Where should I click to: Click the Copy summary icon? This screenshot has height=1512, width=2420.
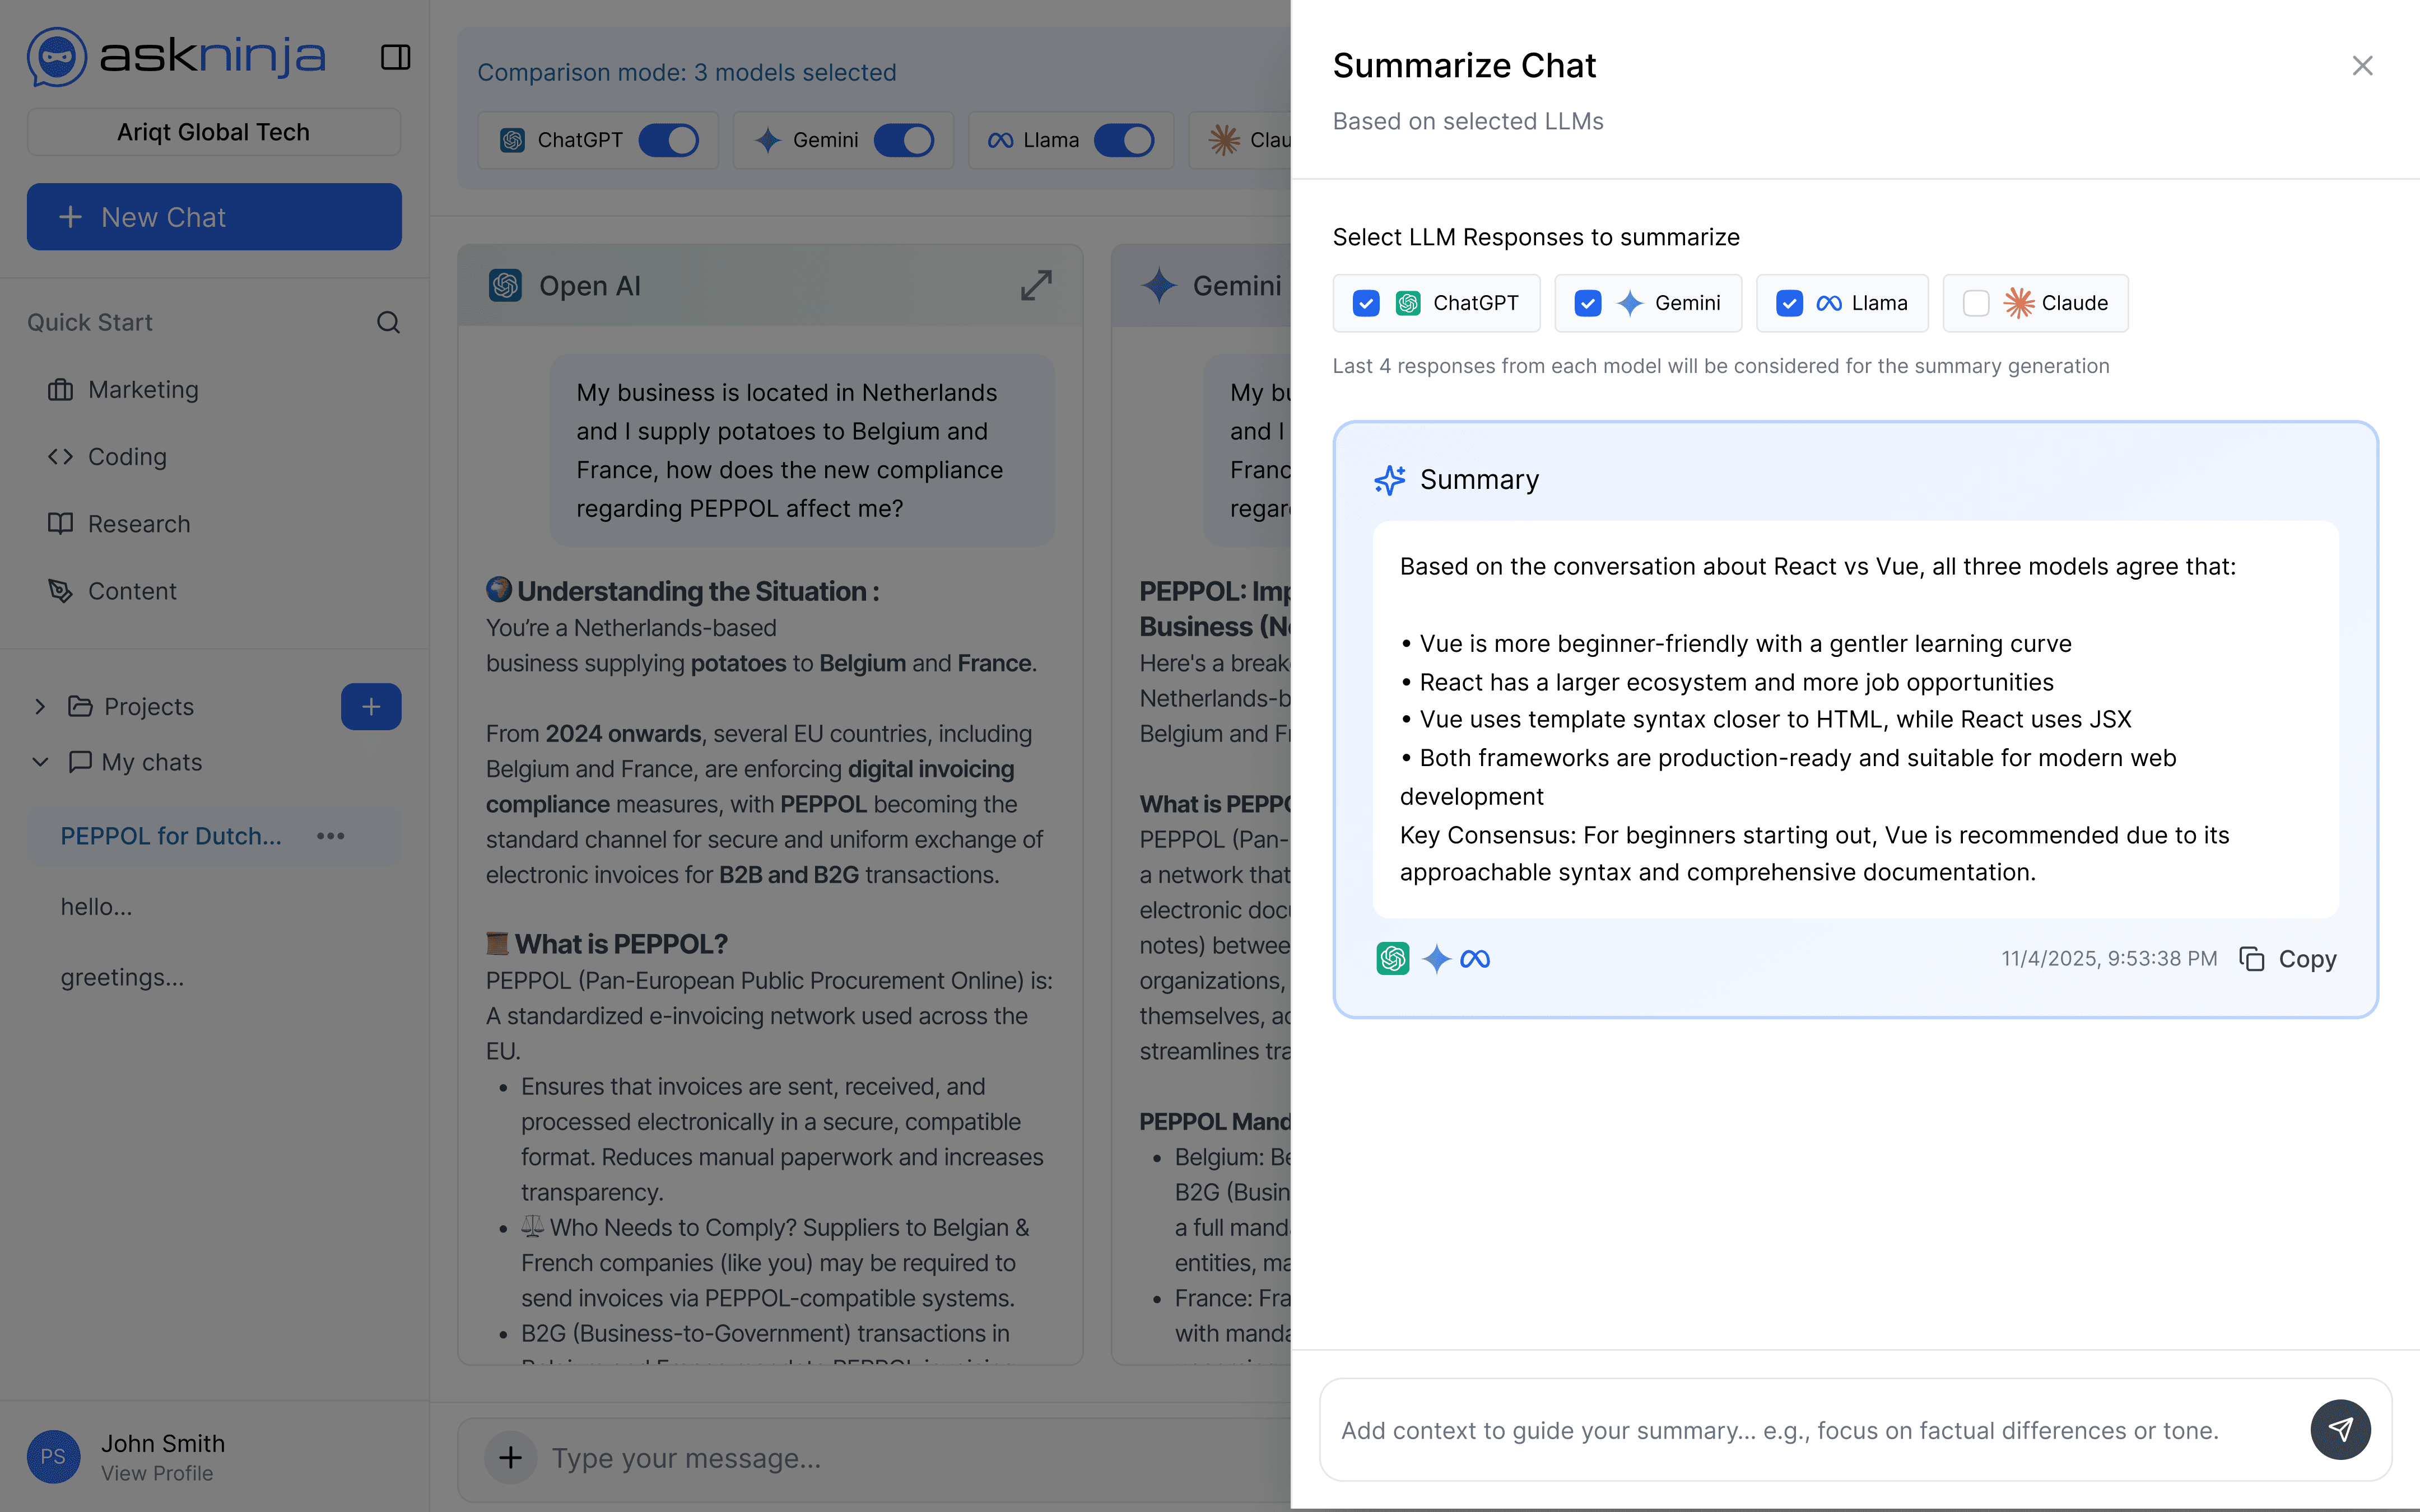tap(2251, 959)
